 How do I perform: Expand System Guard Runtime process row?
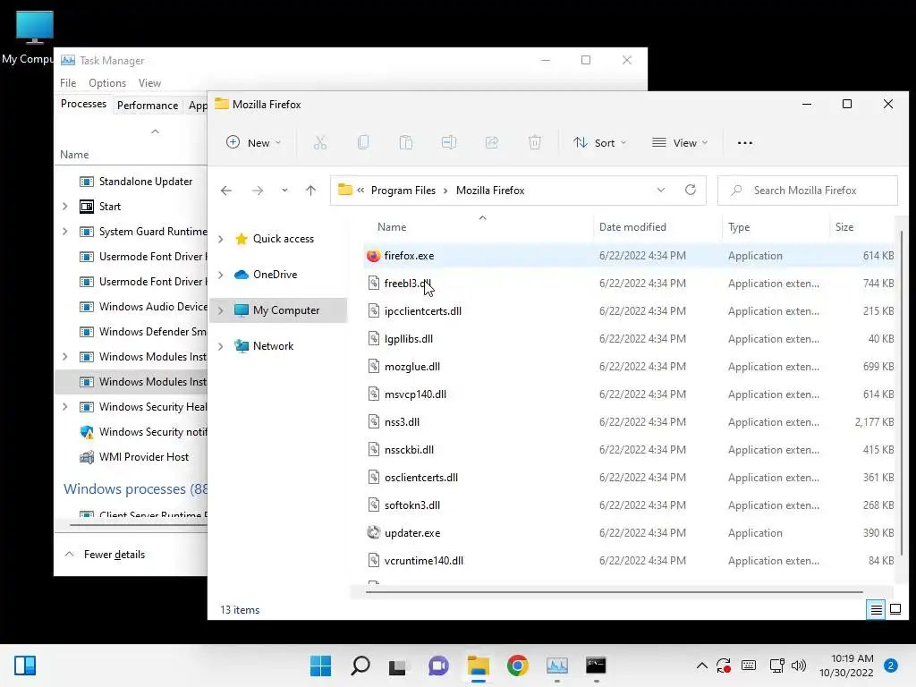point(64,232)
